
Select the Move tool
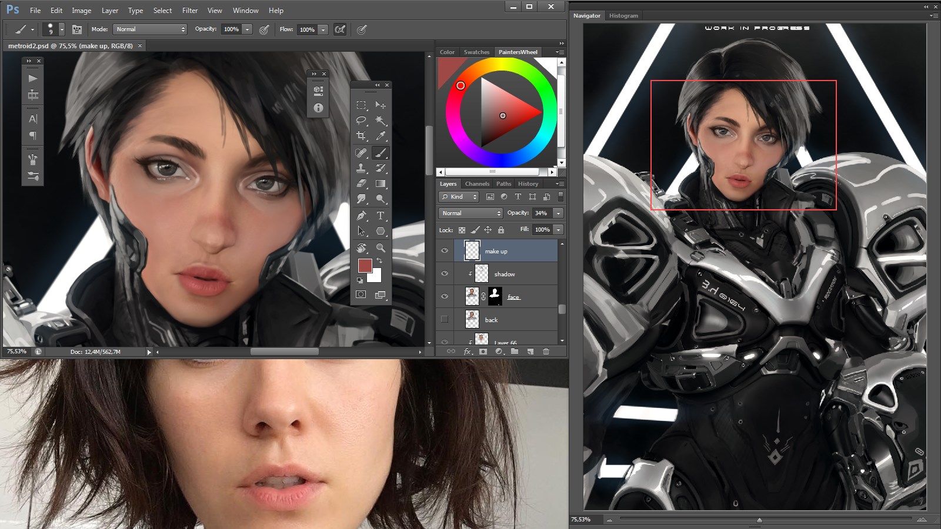tap(381, 105)
